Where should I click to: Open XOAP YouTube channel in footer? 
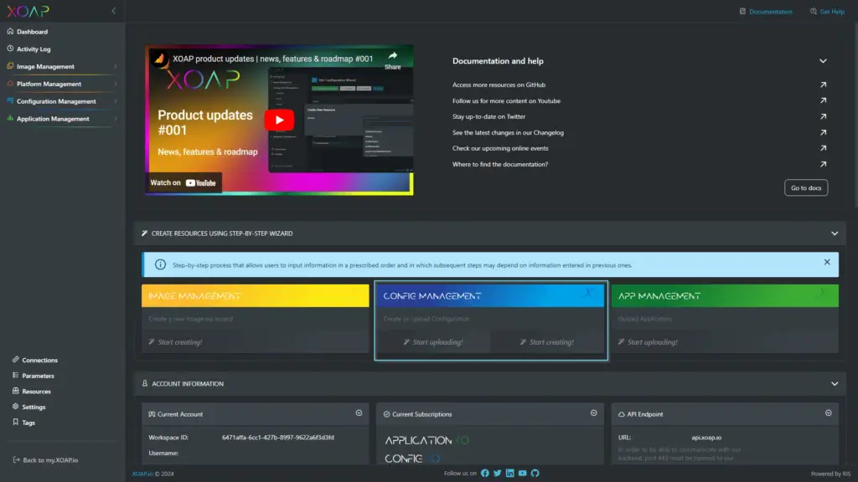[523, 474]
